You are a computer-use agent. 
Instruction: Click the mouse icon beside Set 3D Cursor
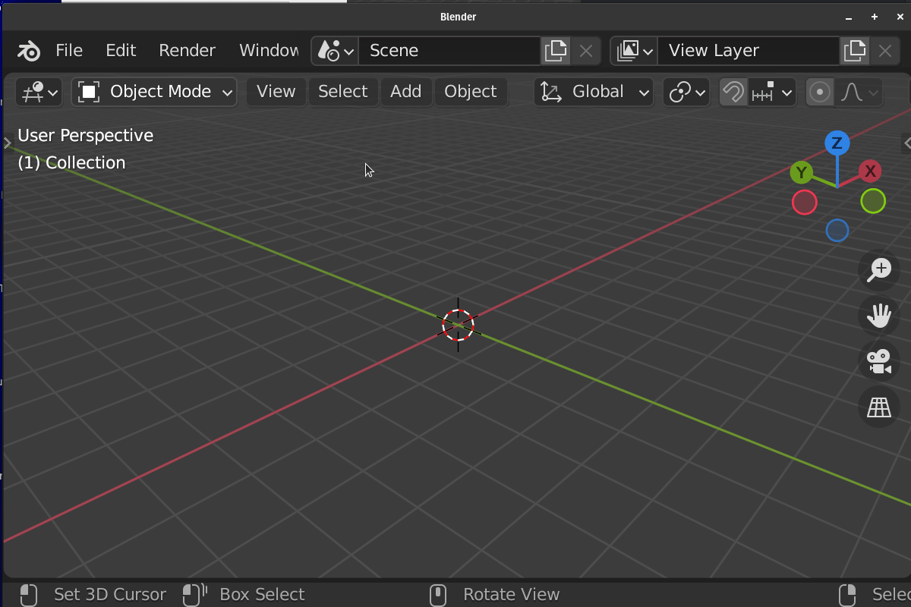(x=29, y=595)
